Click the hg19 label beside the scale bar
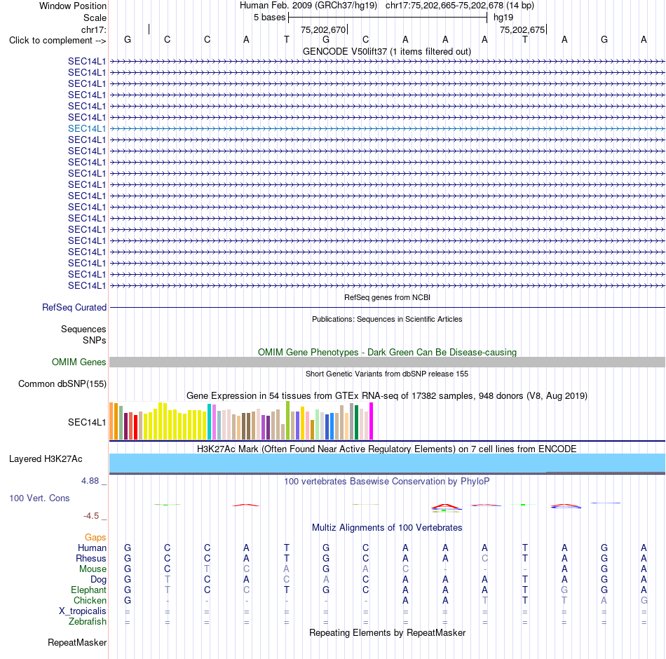This screenshot has height=659, width=666. coord(503,18)
